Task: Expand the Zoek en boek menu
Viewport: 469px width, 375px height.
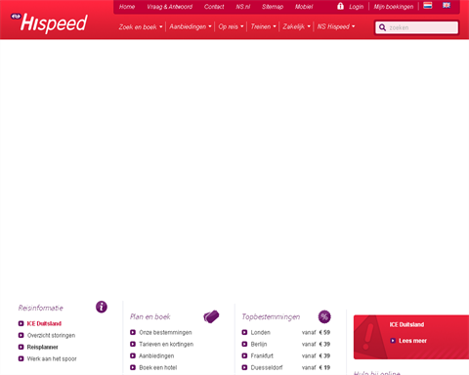Action: (x=141, y=26)
